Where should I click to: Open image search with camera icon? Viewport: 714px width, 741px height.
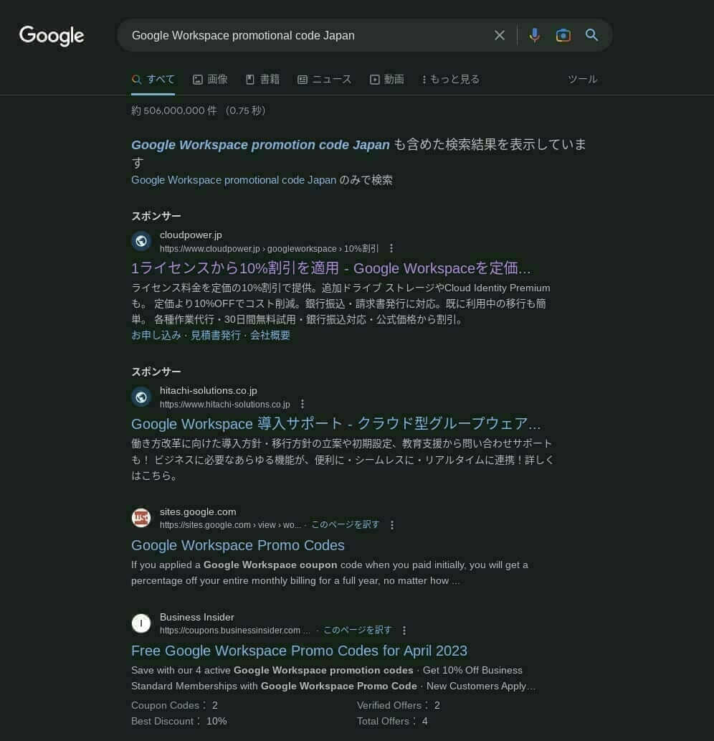563,35
